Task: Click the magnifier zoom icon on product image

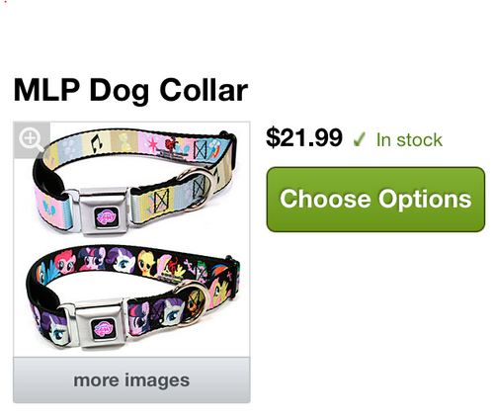Action: pos(32,139)
